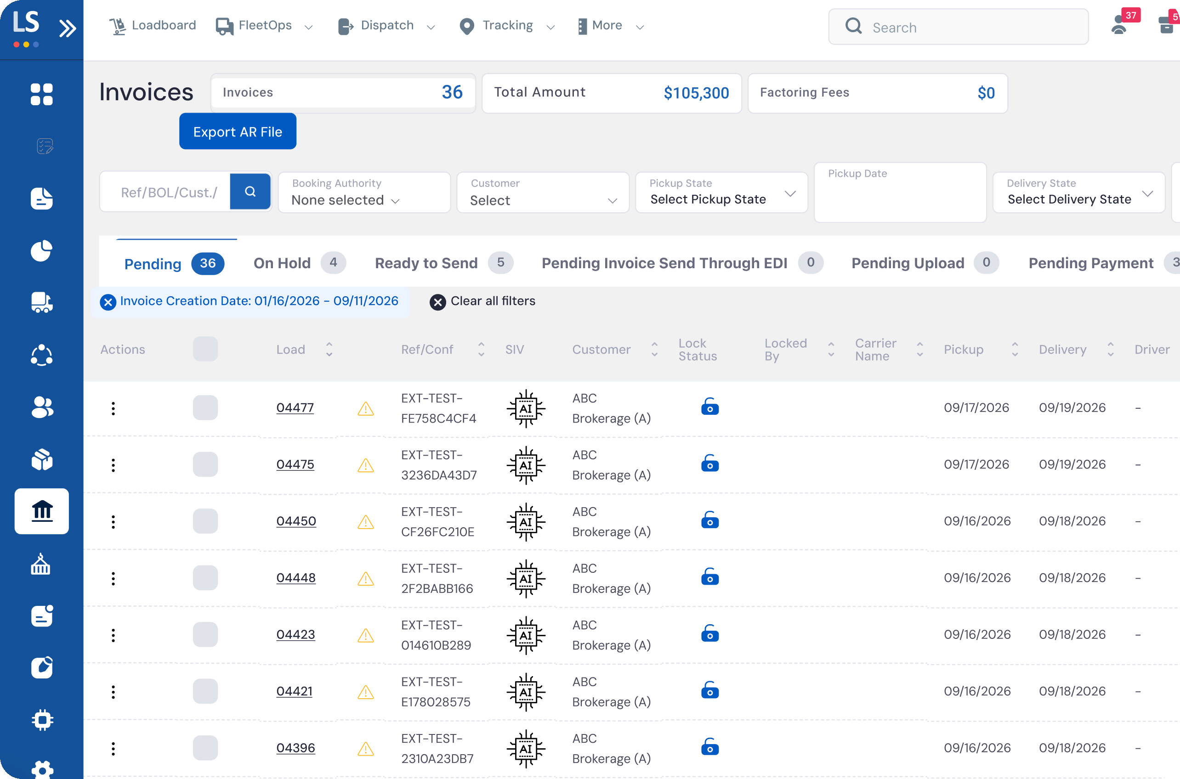Open the Pickup State dropdown
1180x779 pixels.
721,192
